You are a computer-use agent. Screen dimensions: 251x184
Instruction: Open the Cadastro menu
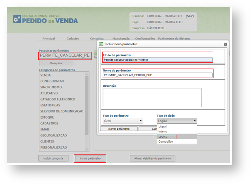73,39
